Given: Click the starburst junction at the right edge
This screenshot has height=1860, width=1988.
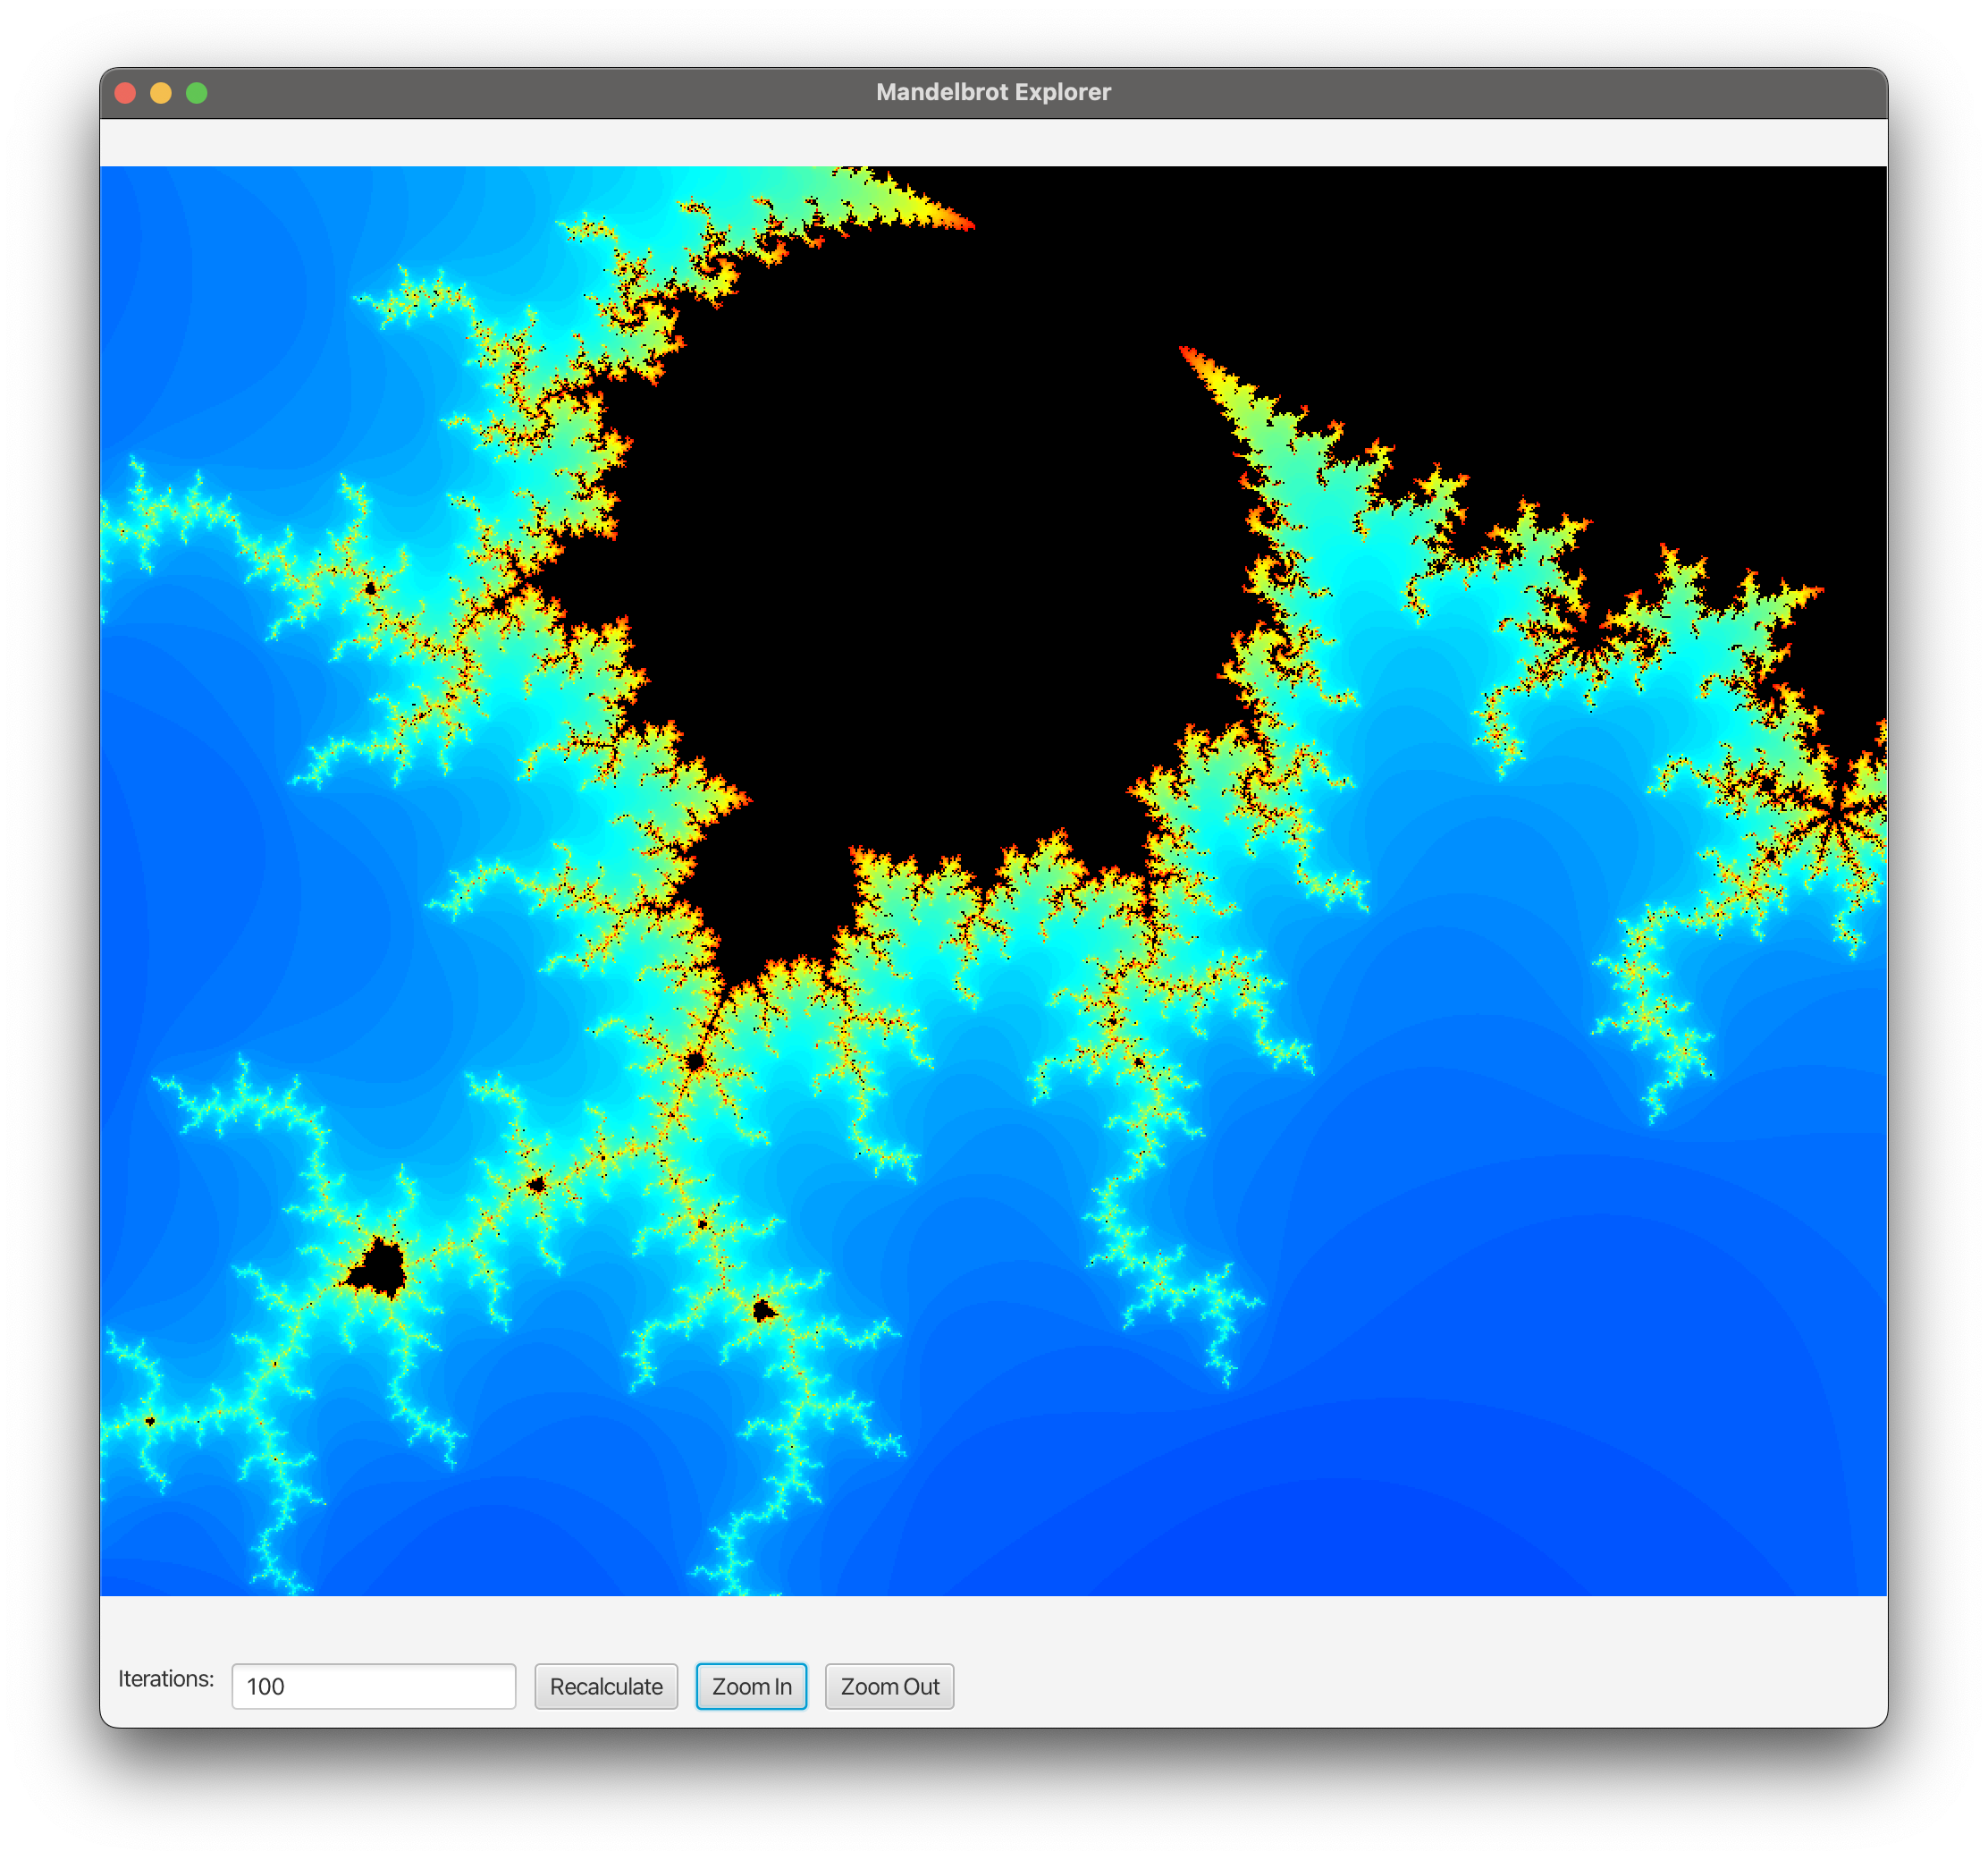Looking at the screenshot, I should (1834, 816).
